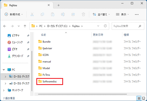Select the Model folder
147x101 pixels.
click(44, 68)
